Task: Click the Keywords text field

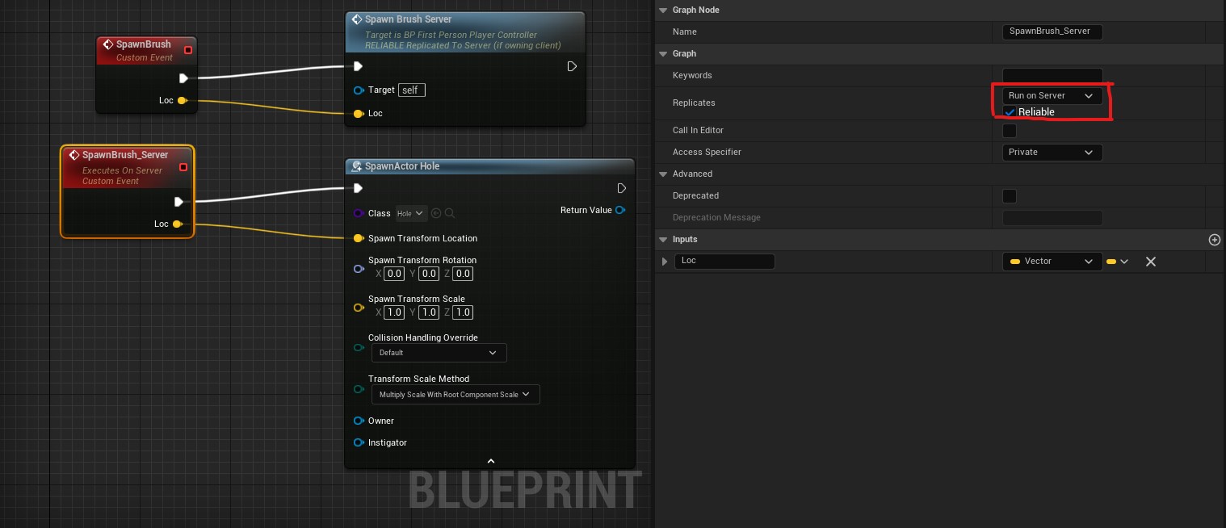Action: [1052, 75]
